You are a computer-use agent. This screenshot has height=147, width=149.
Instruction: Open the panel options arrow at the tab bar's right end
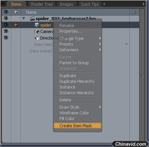tap(144, 4)
